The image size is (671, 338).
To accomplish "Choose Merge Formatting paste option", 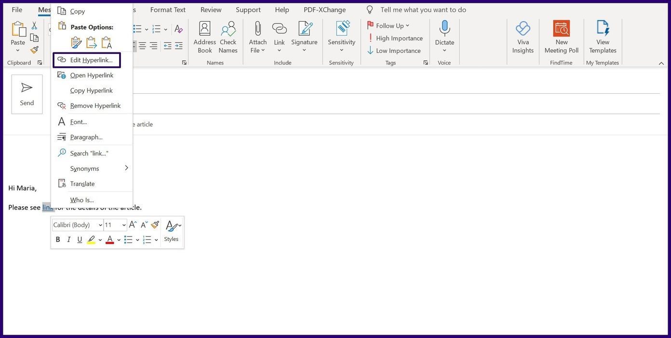I will tap(92, 42).
